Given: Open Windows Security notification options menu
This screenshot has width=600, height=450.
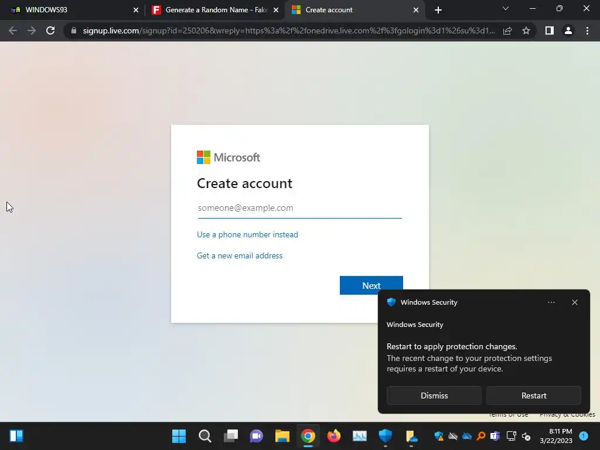Looking at the screenshot, I should pos(551,302).
